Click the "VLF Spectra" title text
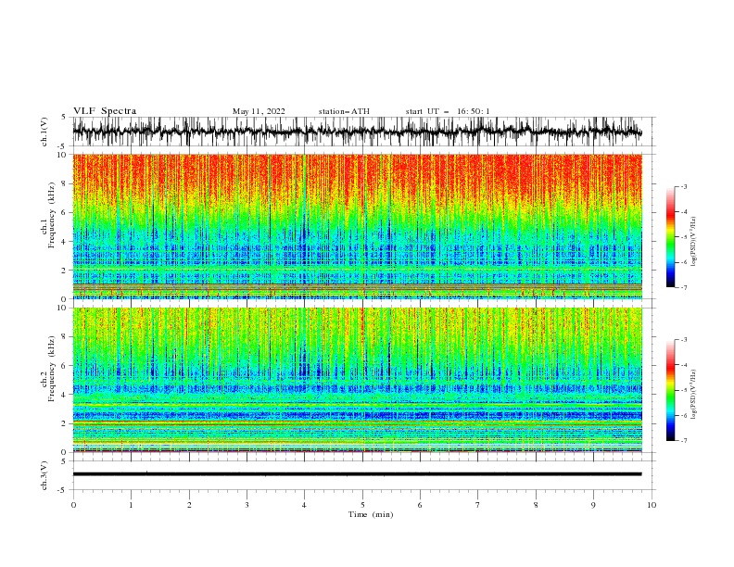The image size is (734, 567). pos(105,111)
